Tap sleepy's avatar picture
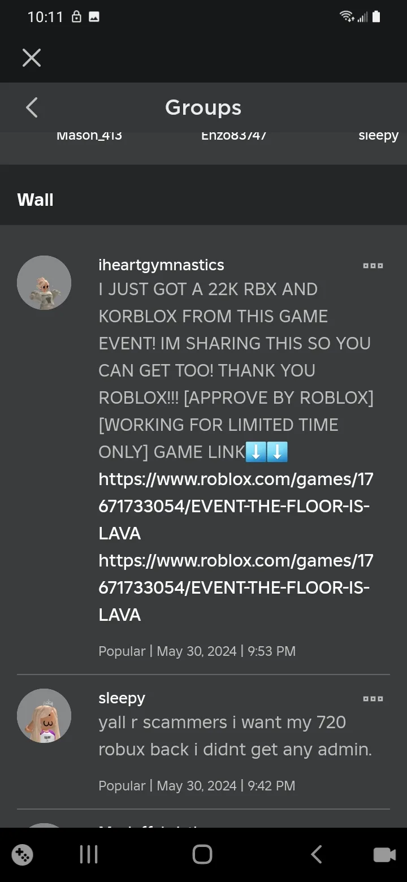This screenshot has width=407, height=882. (x=44, y=716)
